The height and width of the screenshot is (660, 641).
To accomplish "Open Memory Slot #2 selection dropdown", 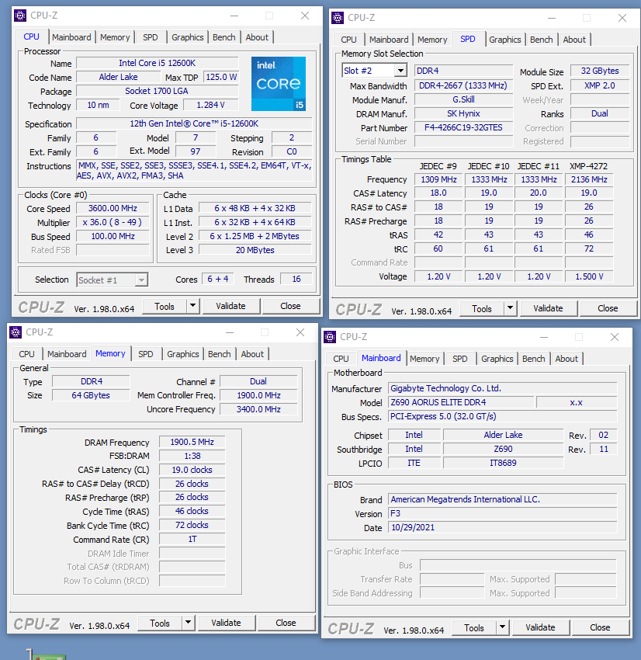I will [401, 71].
